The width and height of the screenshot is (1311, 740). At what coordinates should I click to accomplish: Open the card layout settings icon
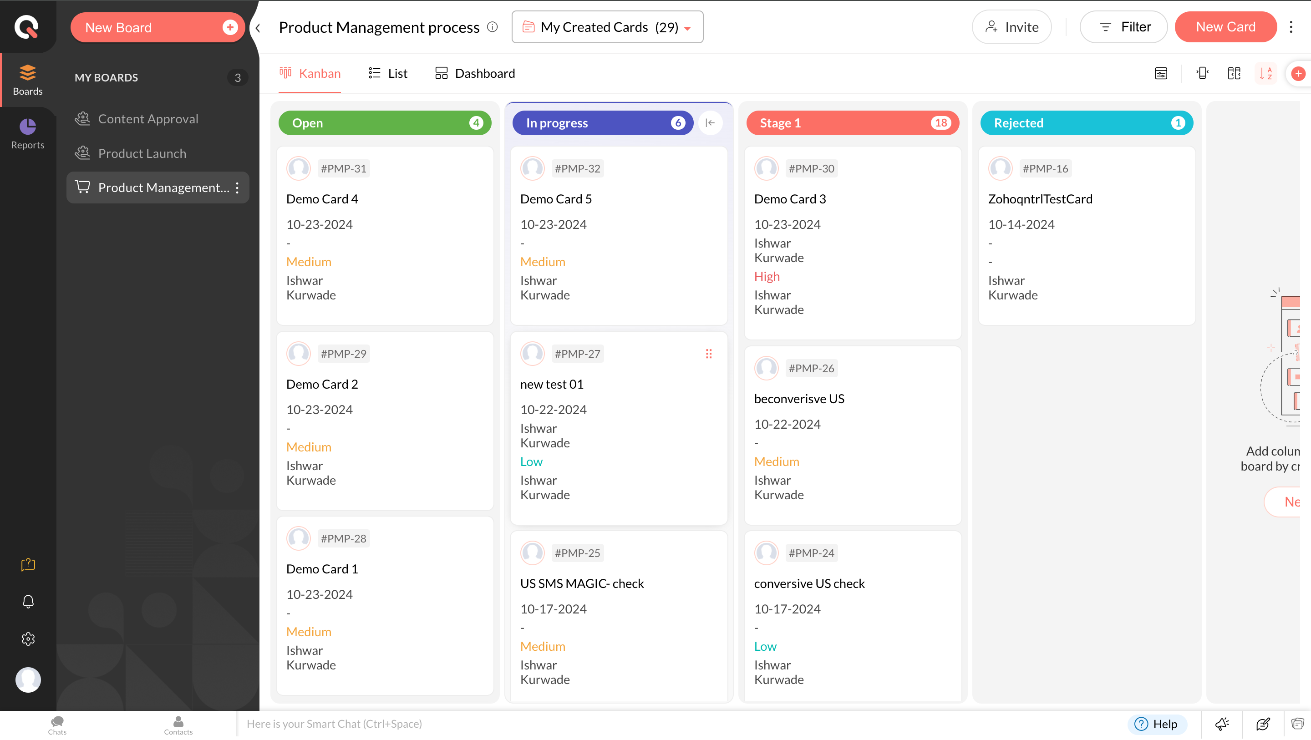click(x=1161, y=73)
